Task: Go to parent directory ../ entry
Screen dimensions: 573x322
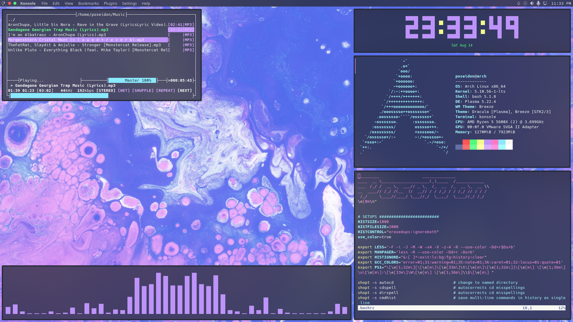Action: tap(12, 20)
